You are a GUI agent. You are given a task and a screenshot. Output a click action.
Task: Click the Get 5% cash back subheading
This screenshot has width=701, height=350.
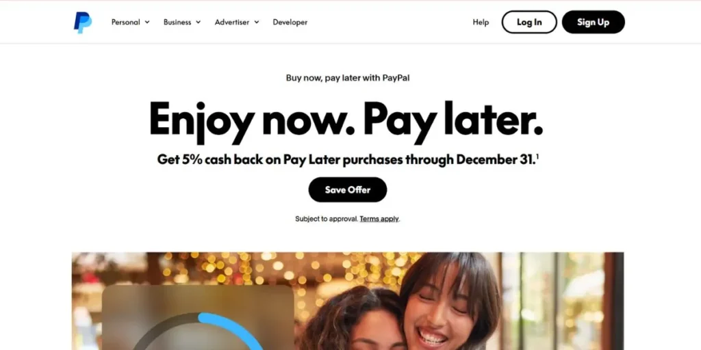[346, 159]
